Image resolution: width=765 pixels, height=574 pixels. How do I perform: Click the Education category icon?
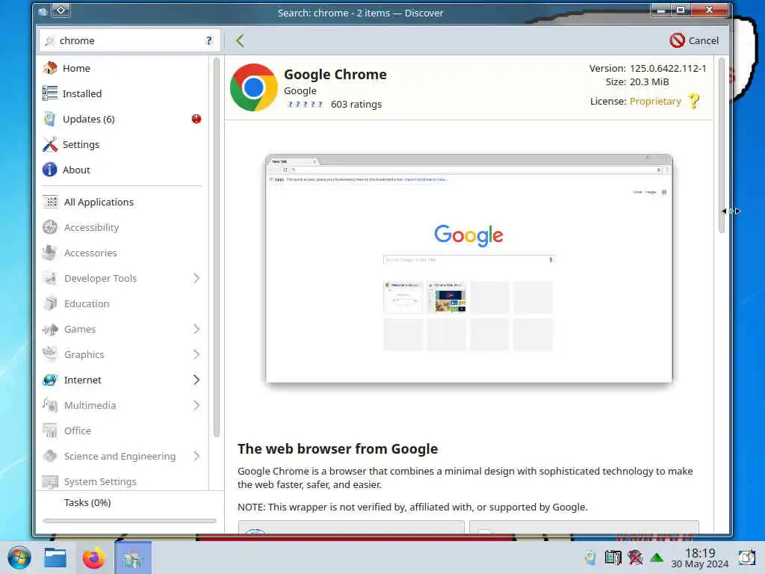(x=50, y=303)
